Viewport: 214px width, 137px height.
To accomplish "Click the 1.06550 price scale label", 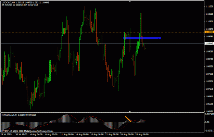I will [209, 104].
